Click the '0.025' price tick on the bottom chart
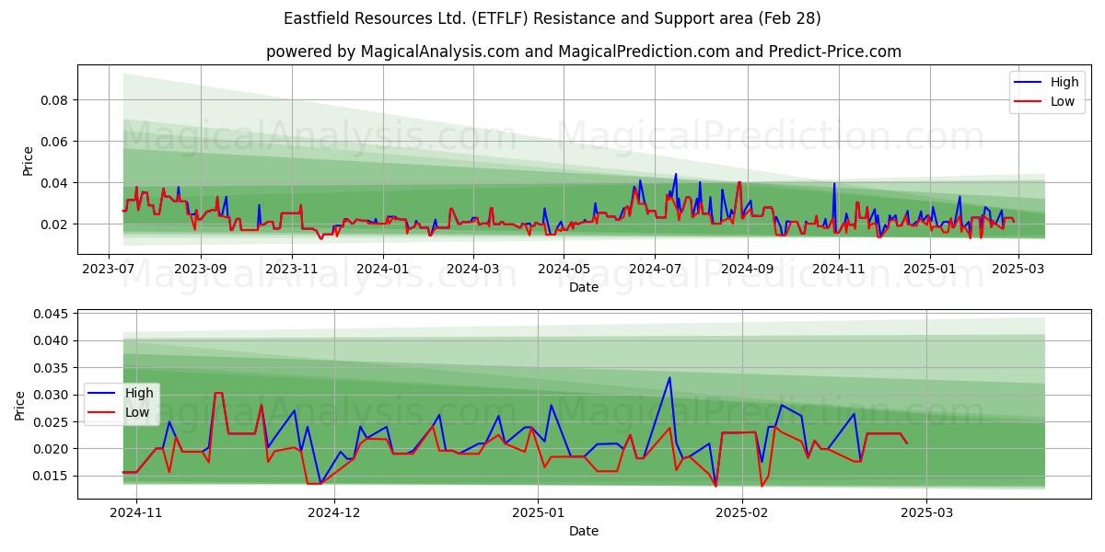The image size is (1105, 552). coord(52,421)
